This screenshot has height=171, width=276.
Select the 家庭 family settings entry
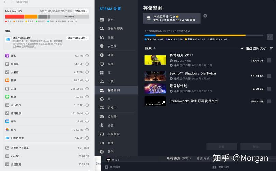point(116,37)
